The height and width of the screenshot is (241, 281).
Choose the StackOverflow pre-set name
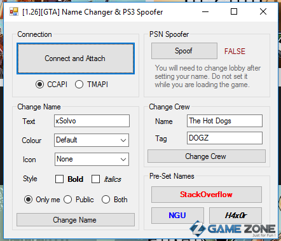pyautogui.click(x=207, y=195)
